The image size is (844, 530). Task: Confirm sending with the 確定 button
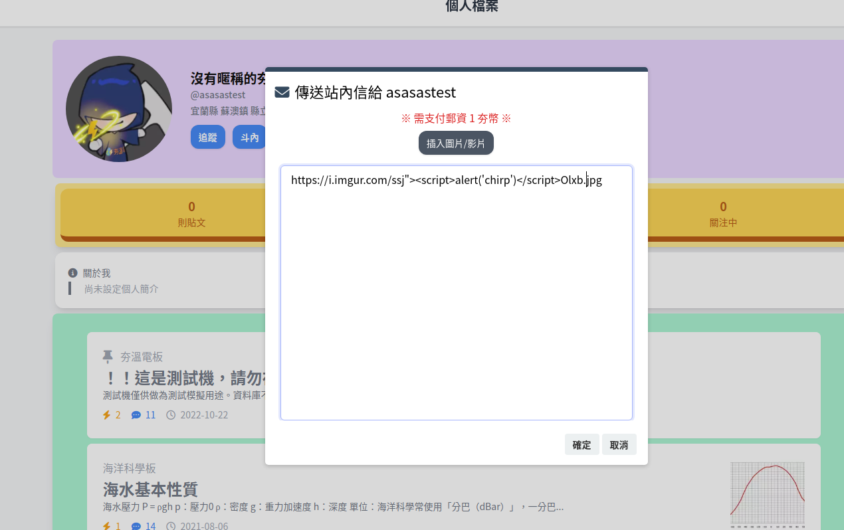pyautogui.click(x=581, y=445)
